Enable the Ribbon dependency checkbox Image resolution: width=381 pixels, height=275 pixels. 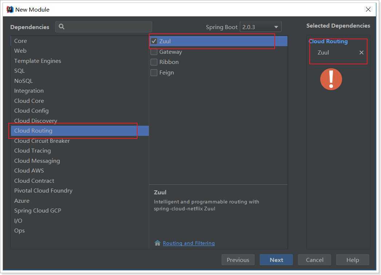(x=154, y=62)
